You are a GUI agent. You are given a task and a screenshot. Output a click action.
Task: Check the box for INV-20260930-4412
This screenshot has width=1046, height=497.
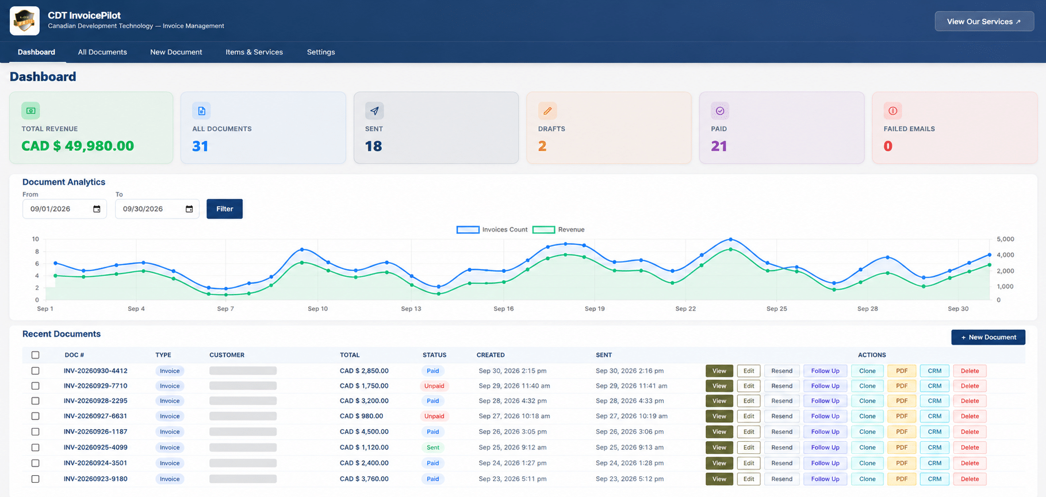(x=36, y=371)
